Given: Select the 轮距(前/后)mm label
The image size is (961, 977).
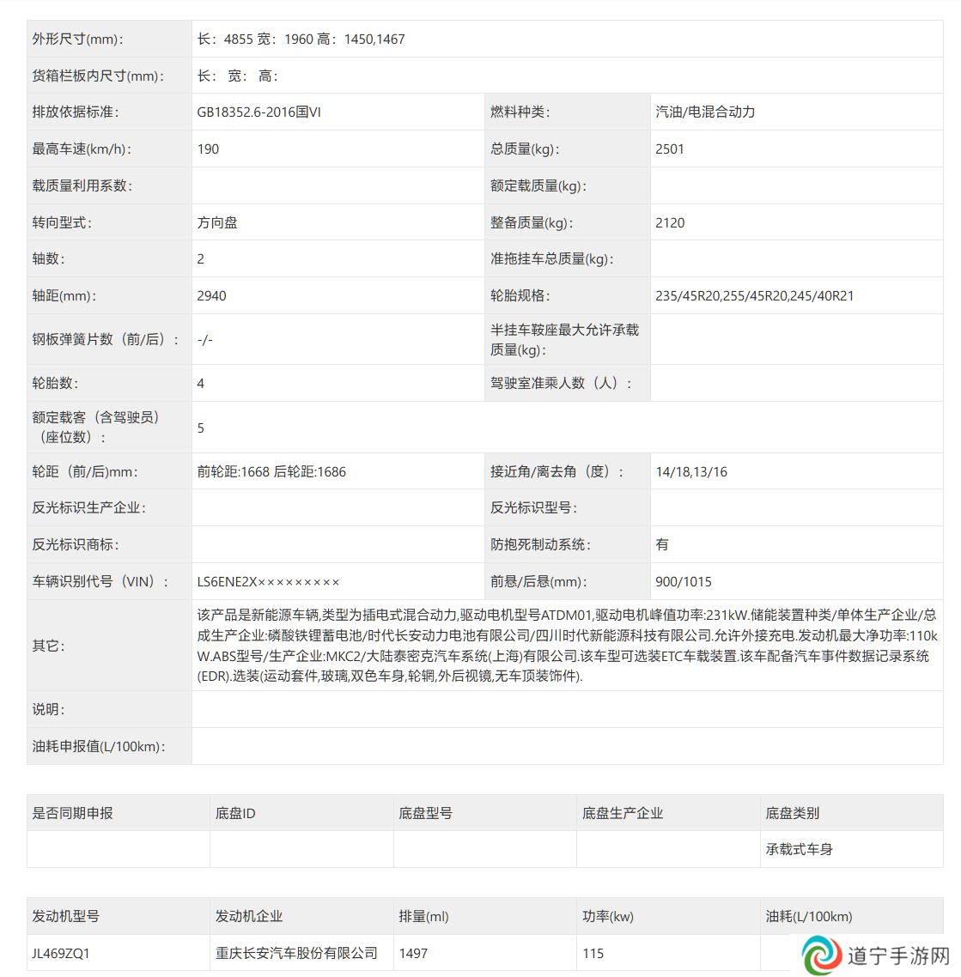Looking at the screenshot, I should tap(85, 471).
